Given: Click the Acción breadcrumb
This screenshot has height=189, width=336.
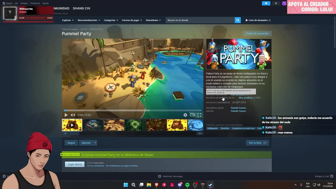Looking at the screenshot, I should [84, 29].
